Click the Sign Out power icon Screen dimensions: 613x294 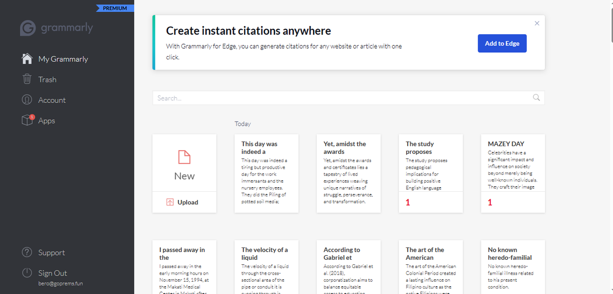point(27,273)
